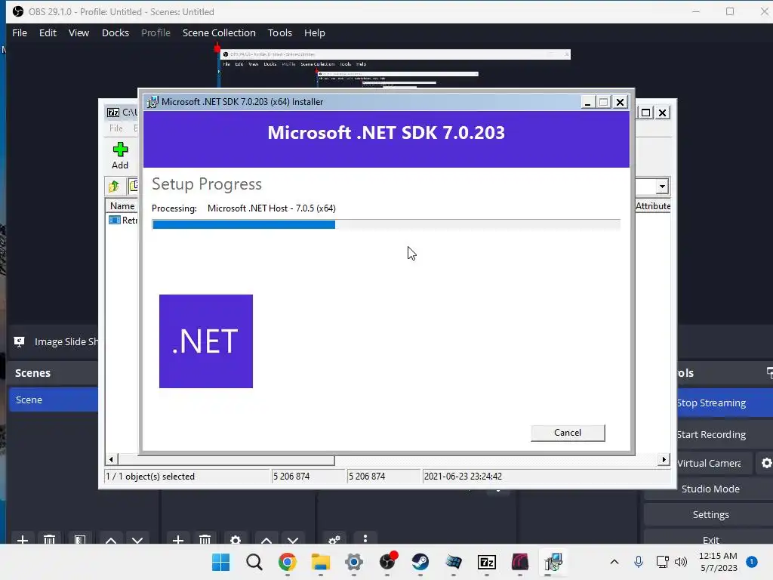773x580 pixels.
Task: Add a scene using Scenes panel plus button
Action: (22, 540)
